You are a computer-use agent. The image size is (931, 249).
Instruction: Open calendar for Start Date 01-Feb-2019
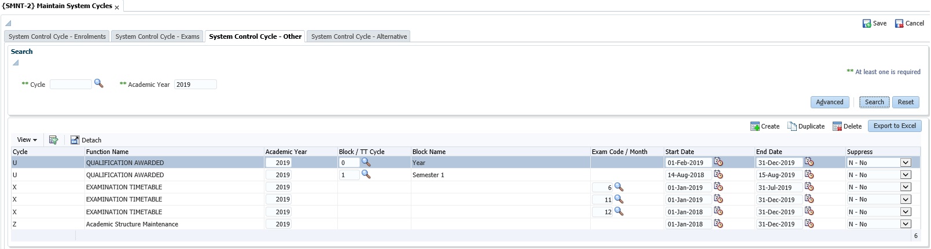point(719,162)
